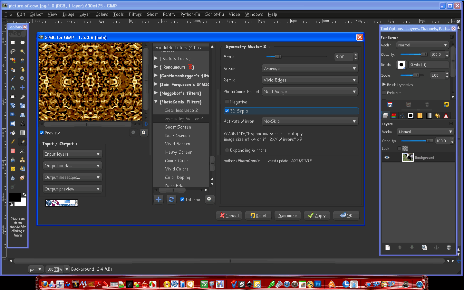Open the Windows menu

(254, 14)
